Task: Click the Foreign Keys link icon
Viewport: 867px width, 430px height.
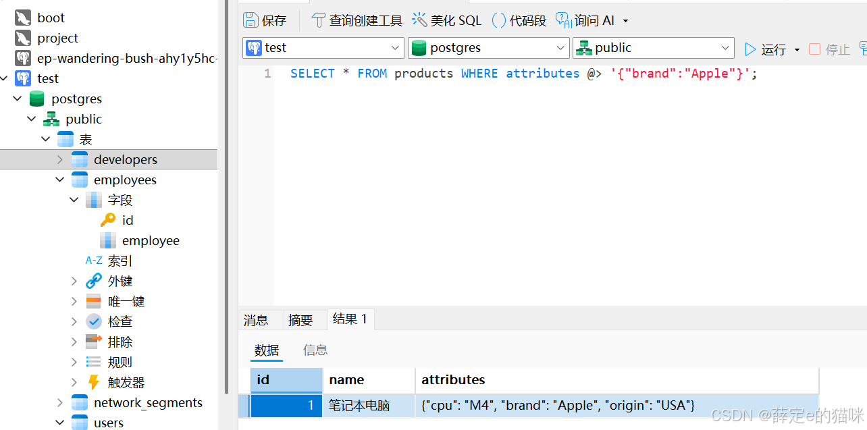Action: click(94, 281)
